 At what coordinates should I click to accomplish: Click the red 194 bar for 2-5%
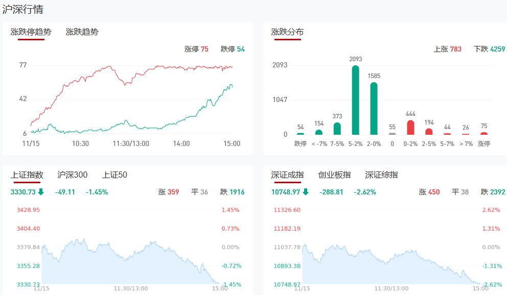click(x=429, y=131)
